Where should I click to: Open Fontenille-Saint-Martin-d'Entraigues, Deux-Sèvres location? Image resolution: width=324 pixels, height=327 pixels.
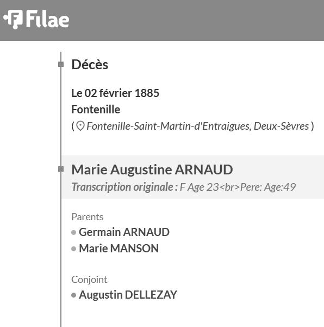[x=198, y=126]
